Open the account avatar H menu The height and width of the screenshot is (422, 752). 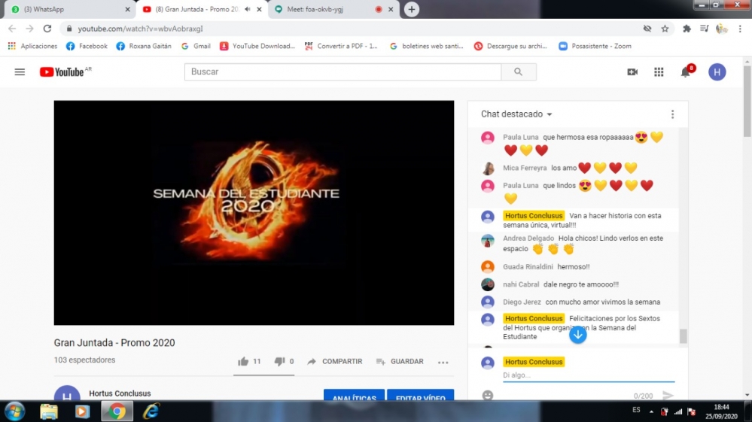point(717,72)
